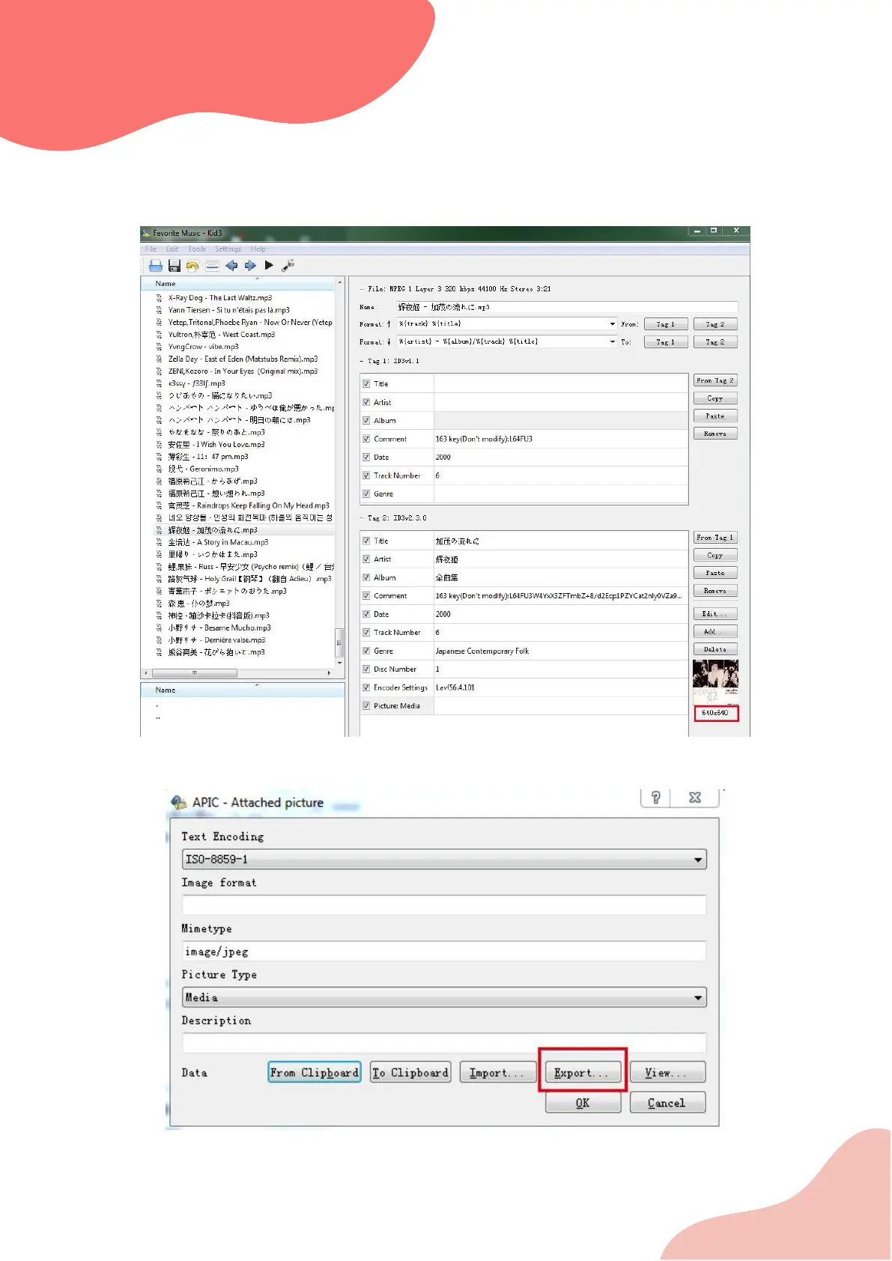Open the Tools menu
Screen dimensions: 892x1261
(x=196, y=249)
